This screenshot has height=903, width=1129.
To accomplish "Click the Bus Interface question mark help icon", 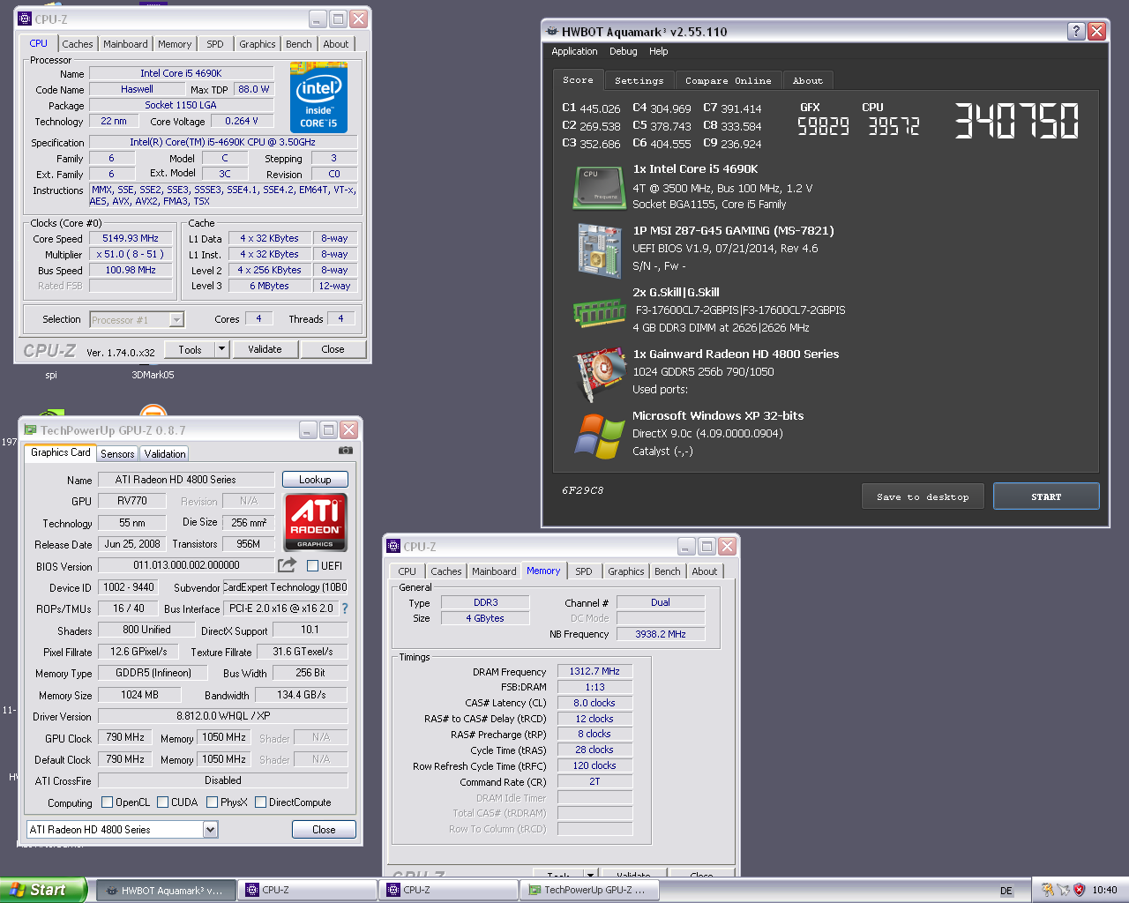I will [x=345, y=608].
